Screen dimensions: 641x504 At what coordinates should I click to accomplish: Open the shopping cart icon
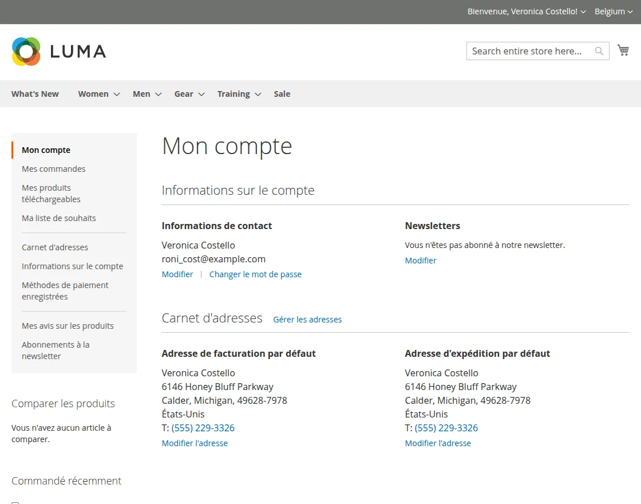(x=623, y=50)
